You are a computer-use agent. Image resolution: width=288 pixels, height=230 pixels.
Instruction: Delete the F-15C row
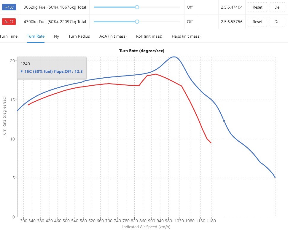277,7
